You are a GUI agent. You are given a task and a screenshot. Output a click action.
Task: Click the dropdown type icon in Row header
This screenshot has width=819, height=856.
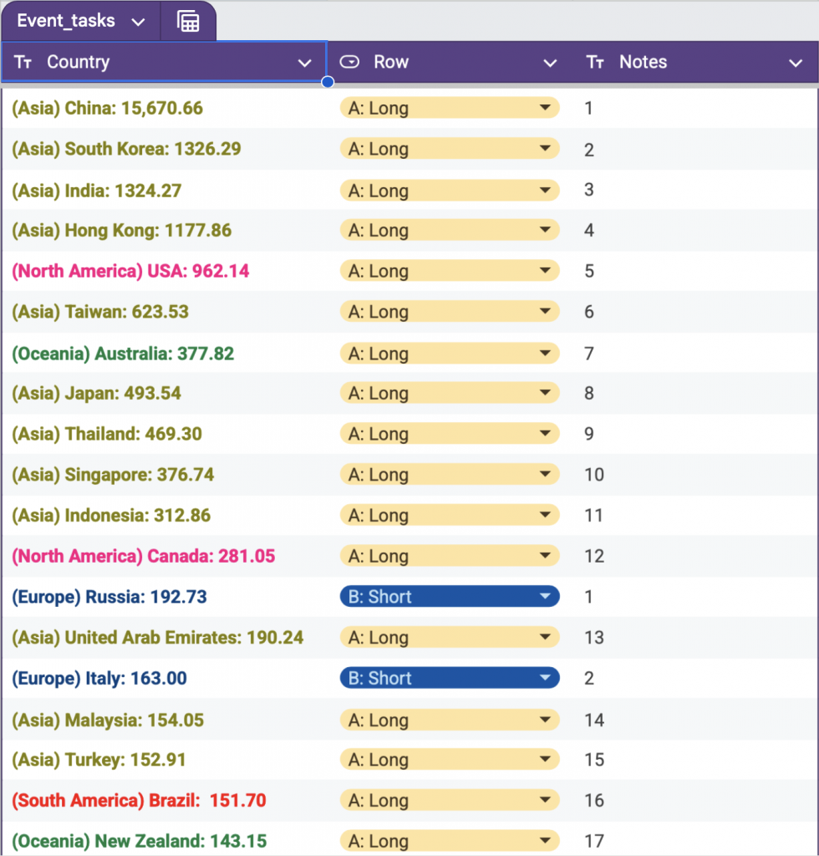pos(350,62)
